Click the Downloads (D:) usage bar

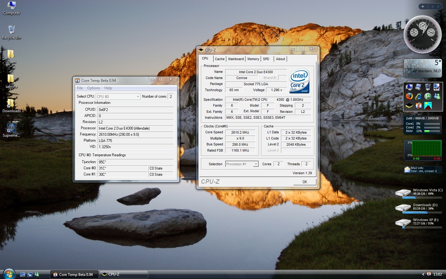point(422,212)
